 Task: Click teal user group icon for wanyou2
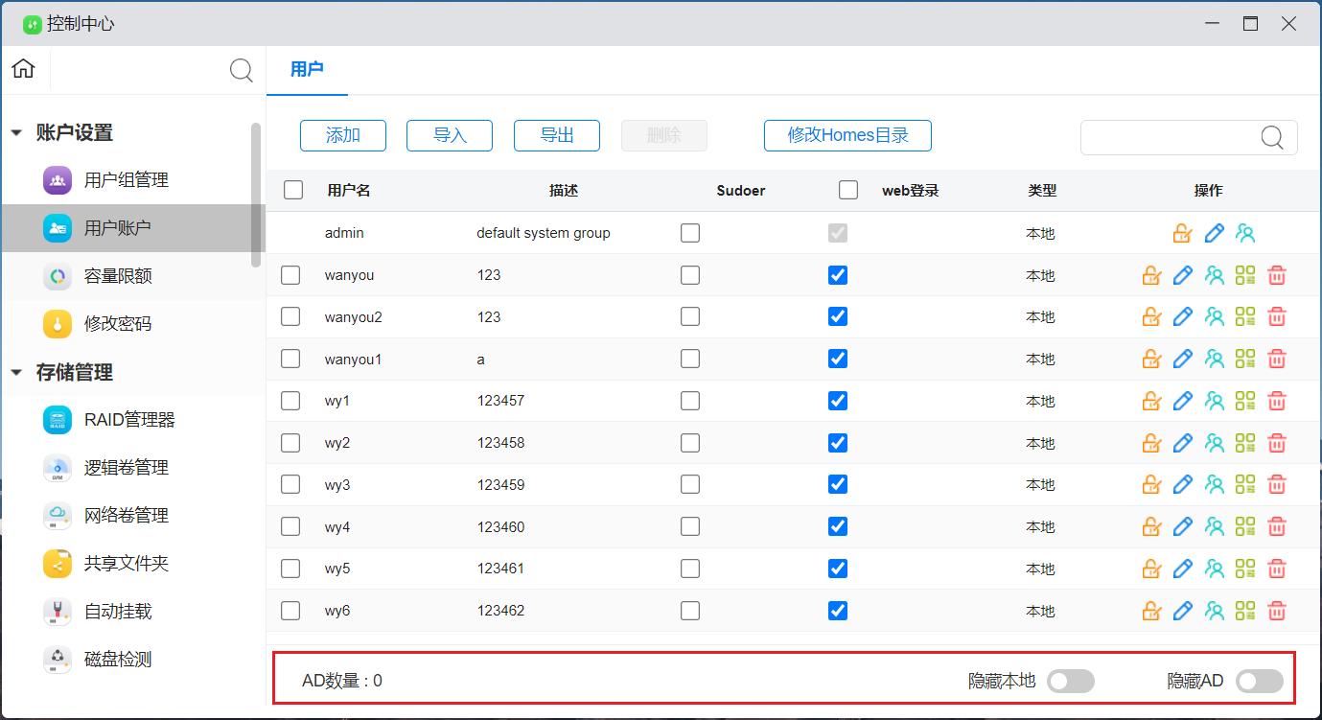1215,317
